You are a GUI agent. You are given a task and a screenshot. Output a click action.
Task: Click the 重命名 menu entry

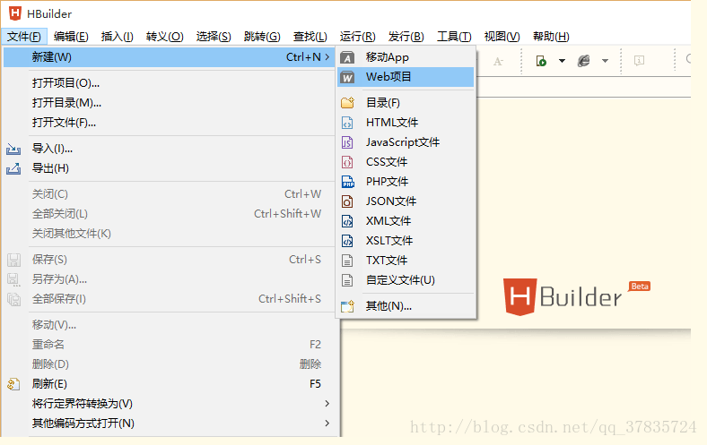pyautogui.click(x=169, y=345)
